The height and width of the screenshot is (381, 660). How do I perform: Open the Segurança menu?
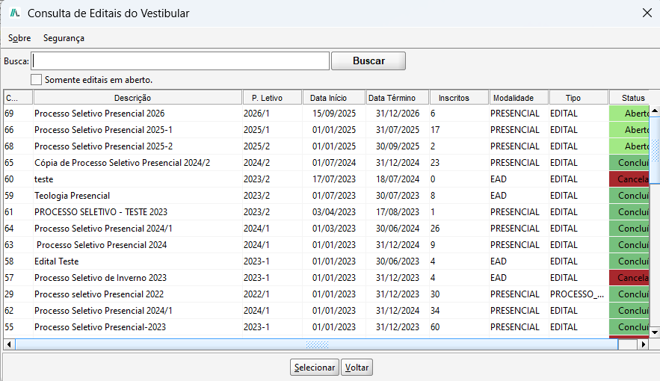[64, 38]
